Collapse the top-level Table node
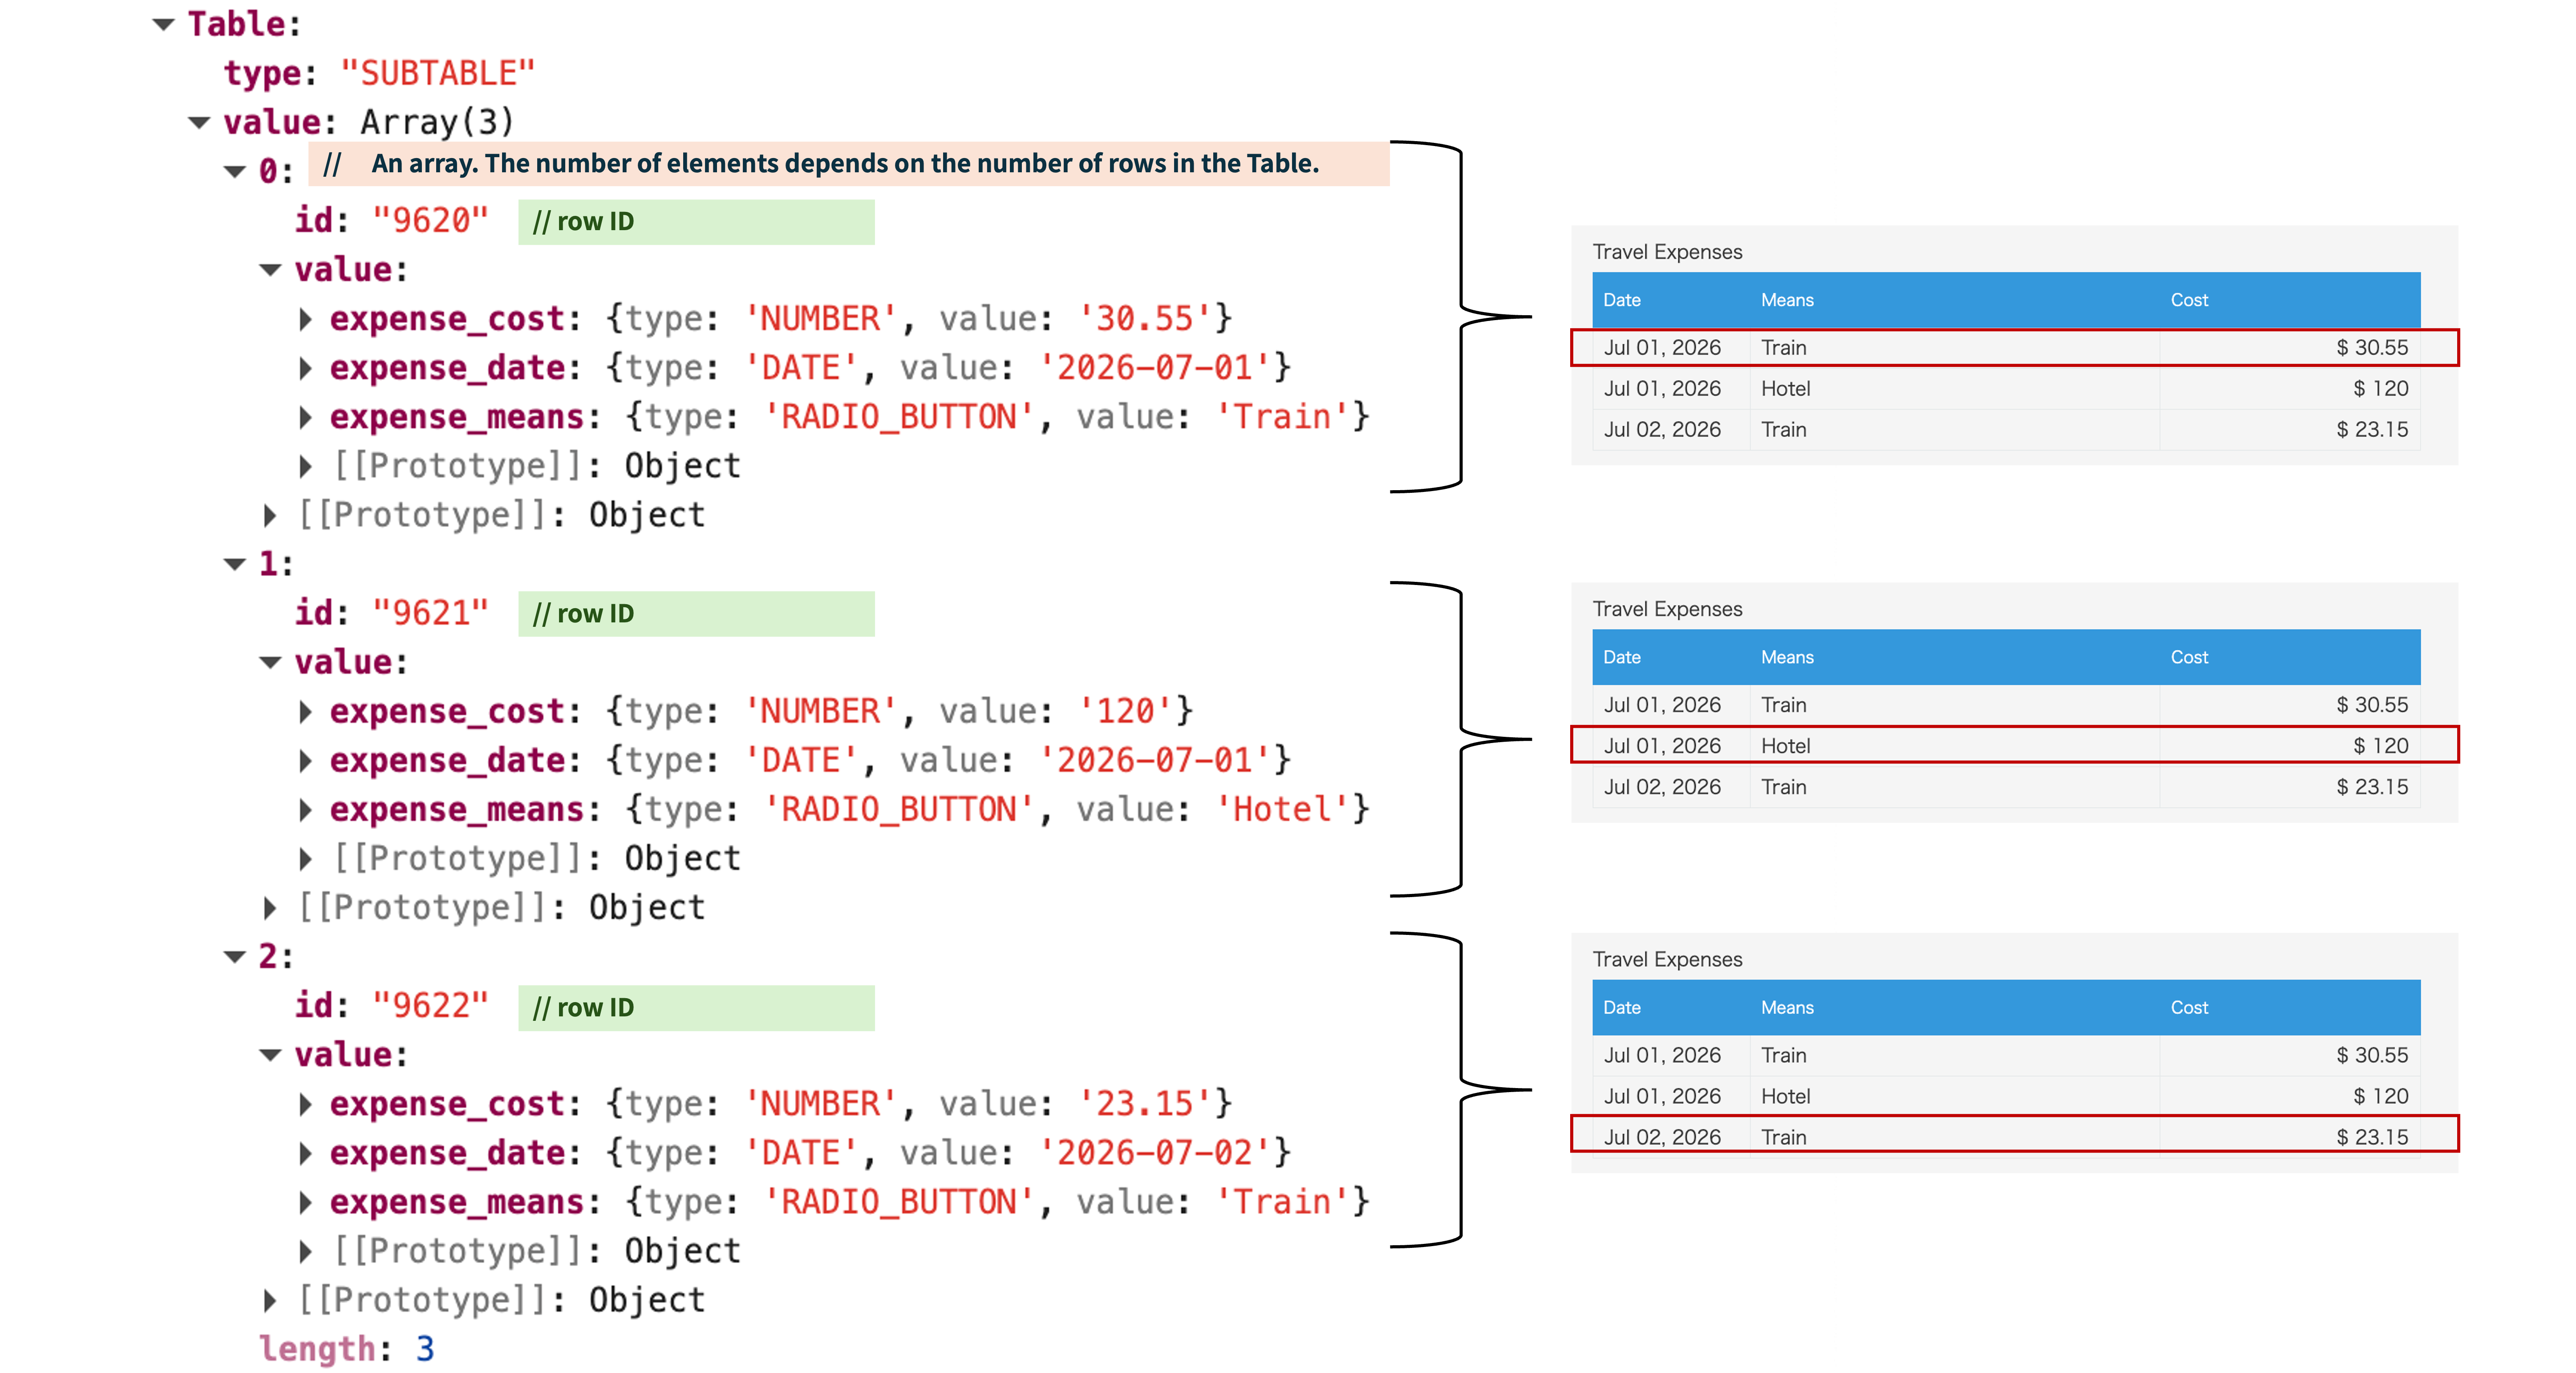Image resolution: width=2576 pixels, height=1373 pixels. [164, 24]
